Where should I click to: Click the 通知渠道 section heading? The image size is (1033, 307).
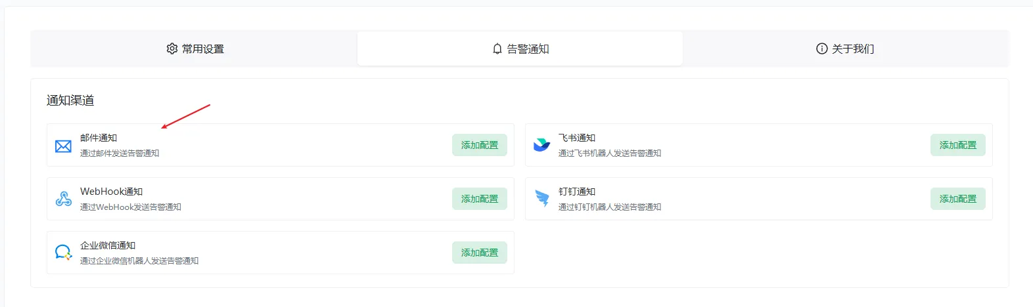[x=70, y=100]
